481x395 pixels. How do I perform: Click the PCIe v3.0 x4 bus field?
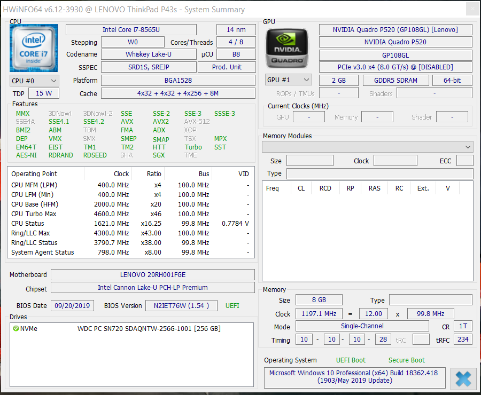click(x=395, y=67)
